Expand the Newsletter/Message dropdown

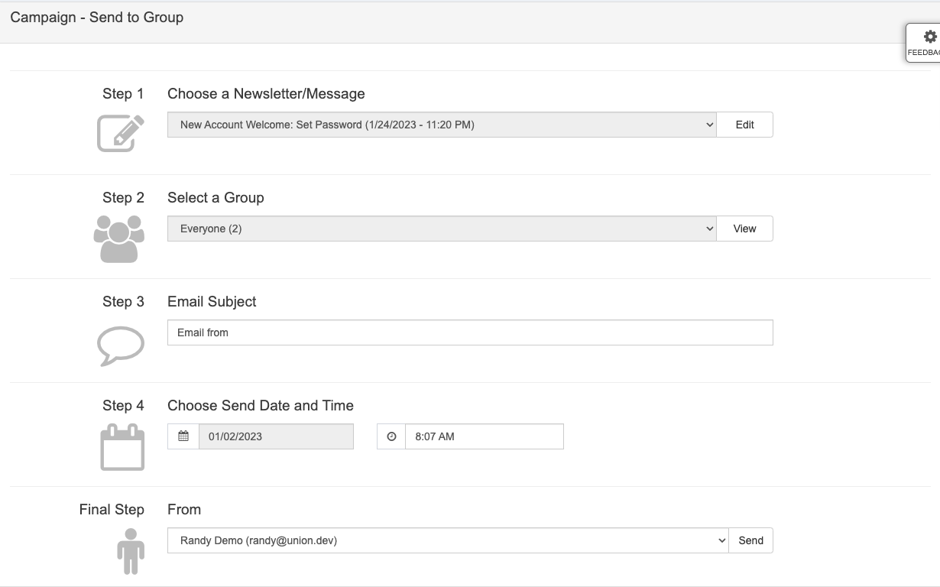[x=442, y=125]
